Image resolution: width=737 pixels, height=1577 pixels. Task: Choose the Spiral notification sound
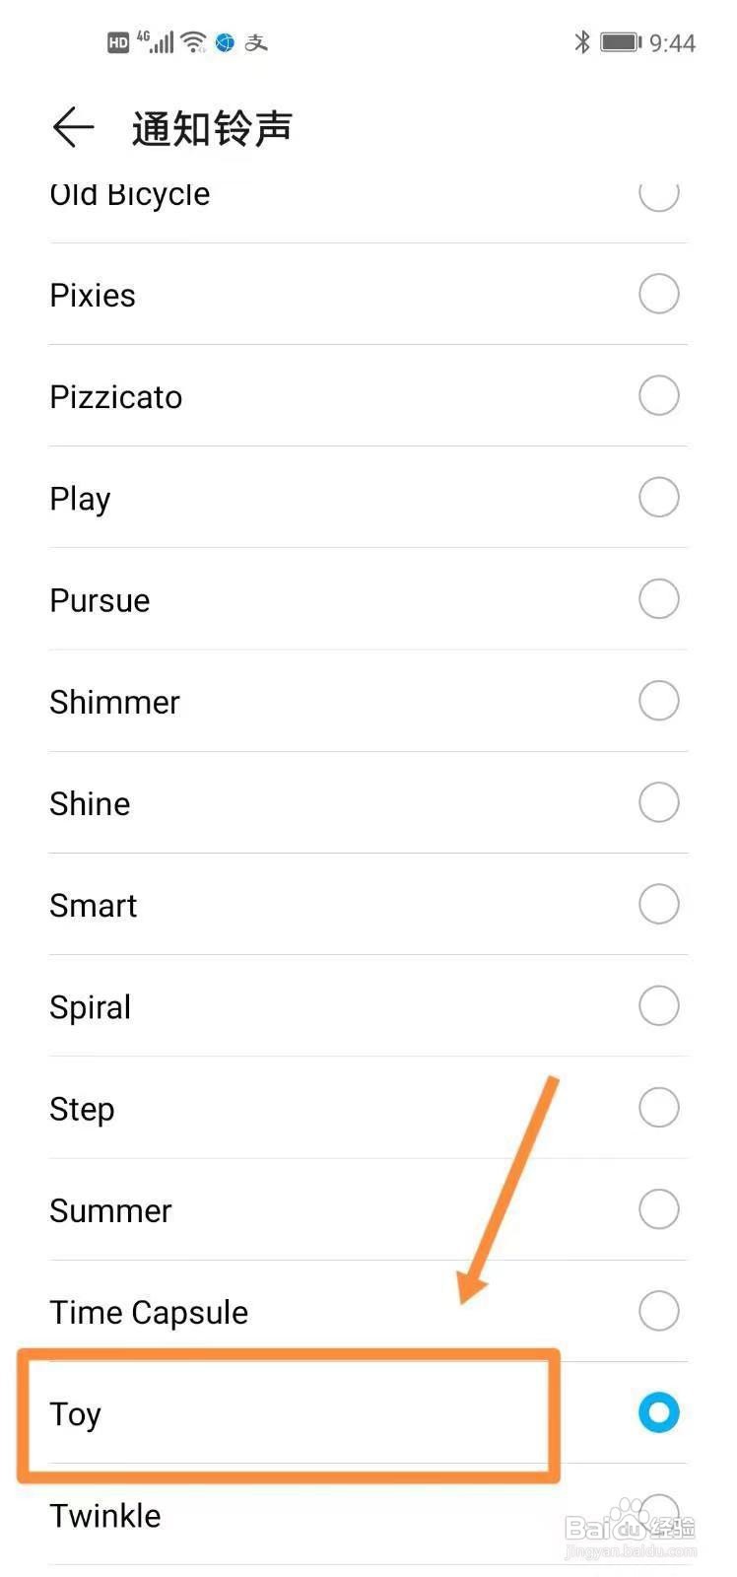pos(91,1007)
